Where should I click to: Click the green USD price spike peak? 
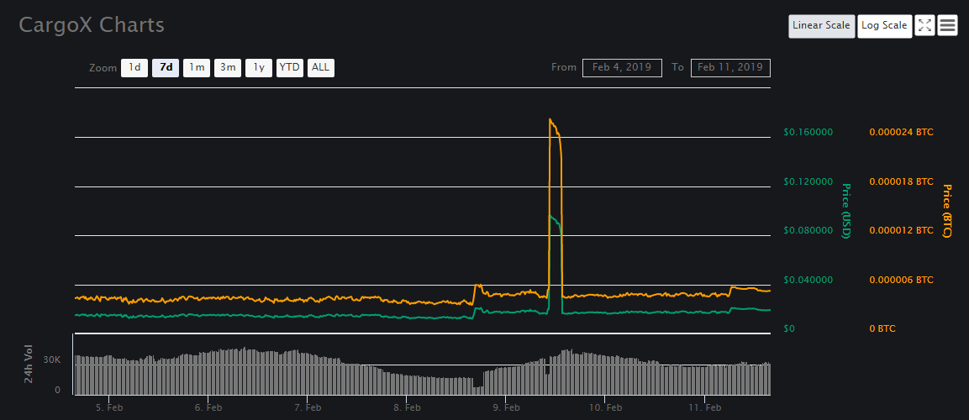(550, 216)
